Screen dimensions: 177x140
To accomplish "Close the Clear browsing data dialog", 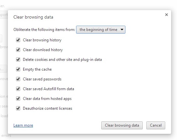I will click(x=167, y=15).
